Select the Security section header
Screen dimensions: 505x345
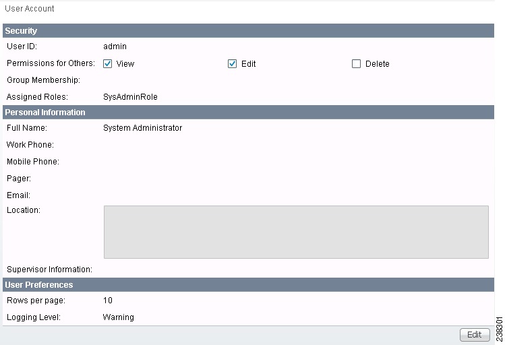[x=248, y=30]
